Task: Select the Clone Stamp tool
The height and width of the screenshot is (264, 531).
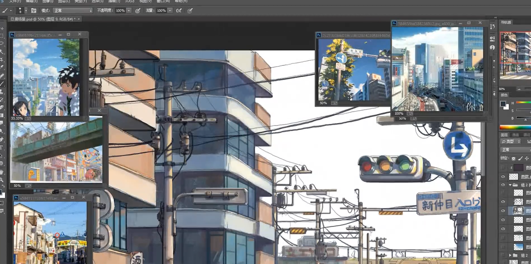Action: [x=2, y=92]
